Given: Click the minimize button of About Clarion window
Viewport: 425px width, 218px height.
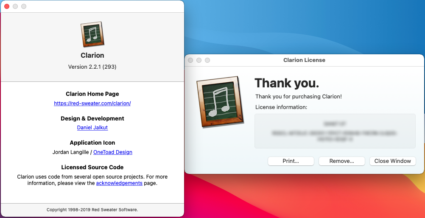Looking at the screenshot, I should 15,6.
